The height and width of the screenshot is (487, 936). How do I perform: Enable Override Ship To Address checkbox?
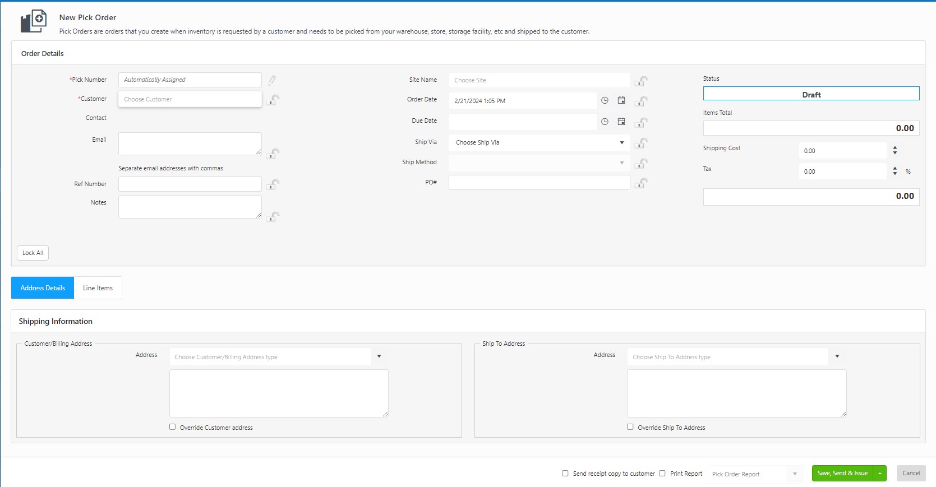click(x=630, y=426)
